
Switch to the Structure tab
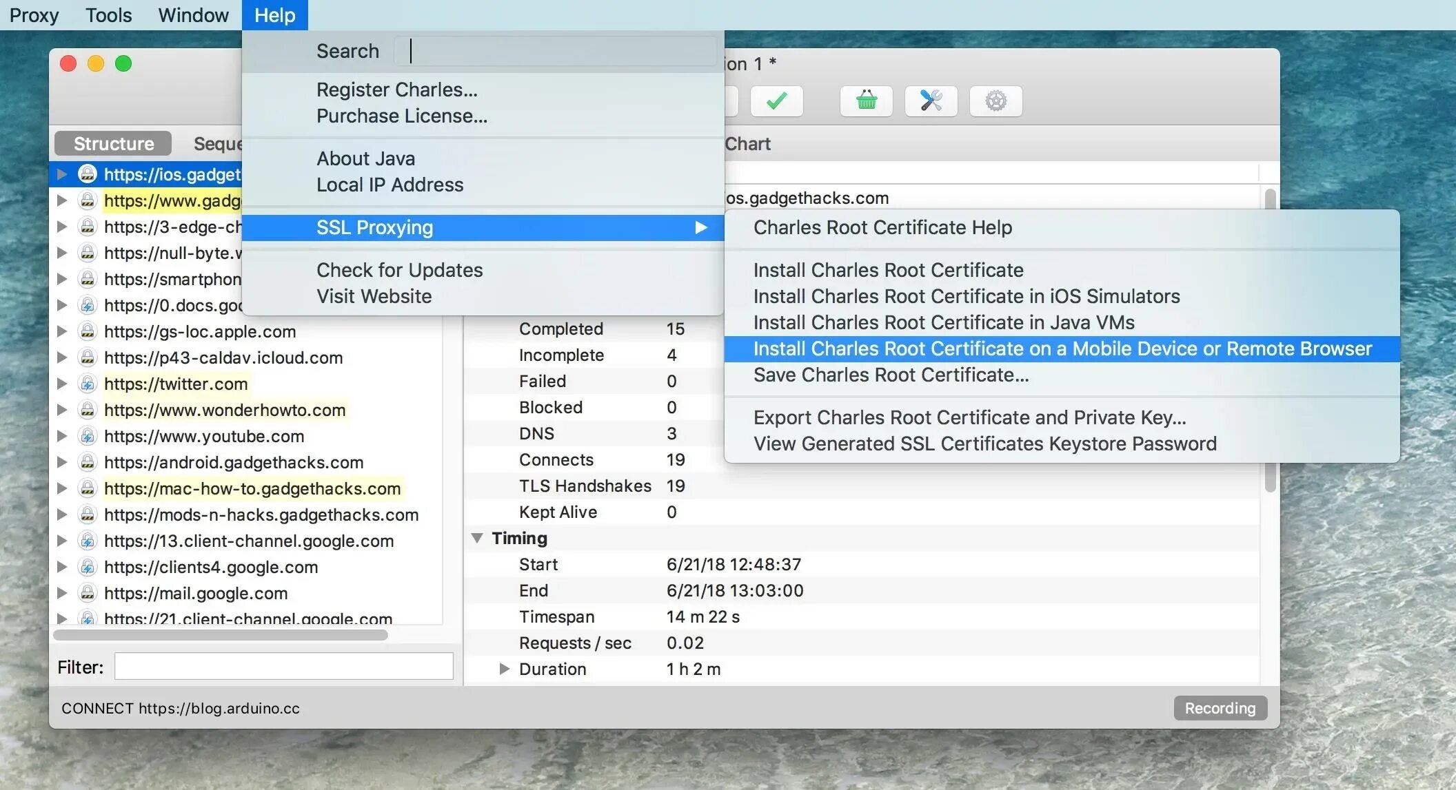point(114,143)
